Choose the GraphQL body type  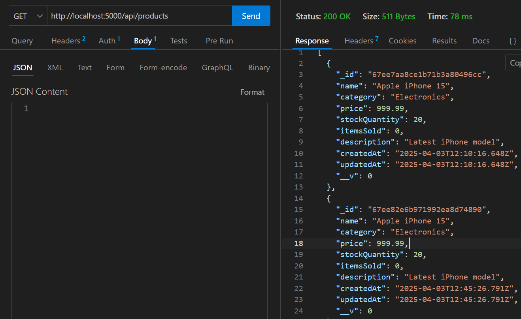point(217,68)
